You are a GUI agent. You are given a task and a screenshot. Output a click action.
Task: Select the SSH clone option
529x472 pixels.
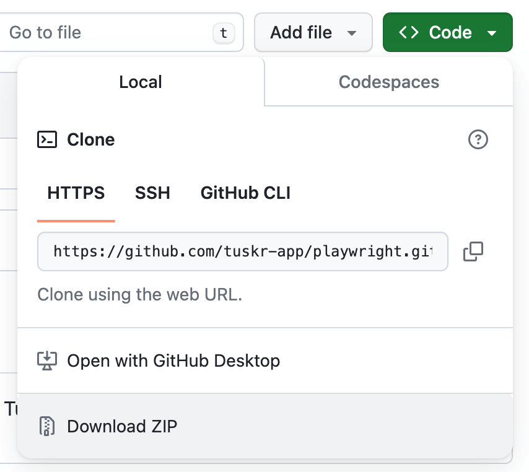pyautogui.click(x=152, y=193)
